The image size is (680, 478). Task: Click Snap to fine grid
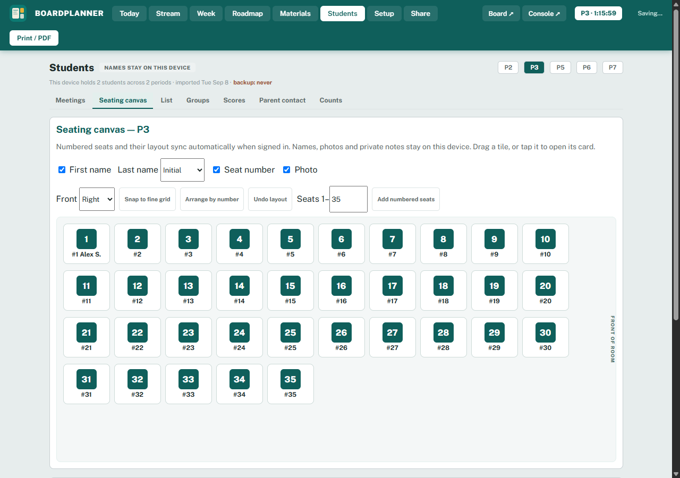147,199
